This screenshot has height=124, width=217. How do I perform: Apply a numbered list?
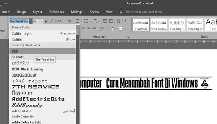[x=86, y=21]
